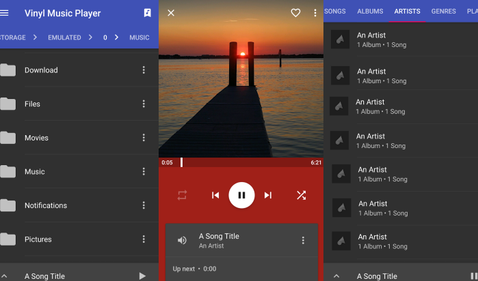478x281 pixels.
Task: Click seventh artist's placeholder thumbnail
Action: (341, 241)
